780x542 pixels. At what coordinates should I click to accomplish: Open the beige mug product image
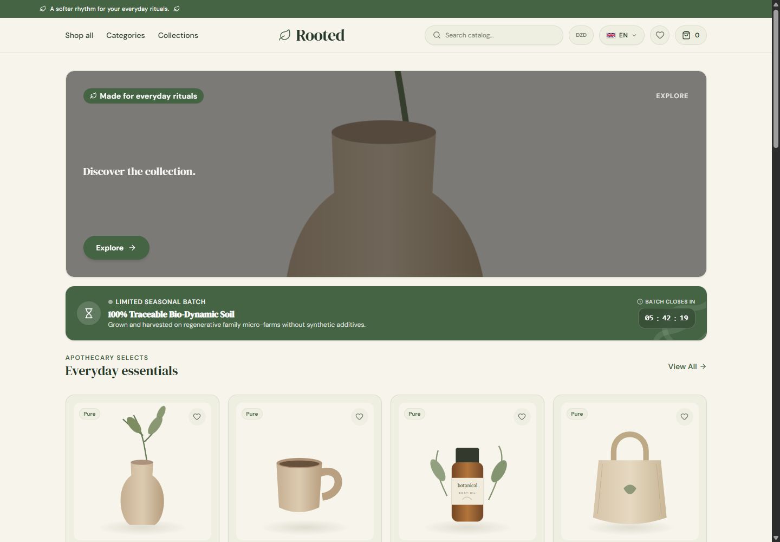tap(305, 472)
